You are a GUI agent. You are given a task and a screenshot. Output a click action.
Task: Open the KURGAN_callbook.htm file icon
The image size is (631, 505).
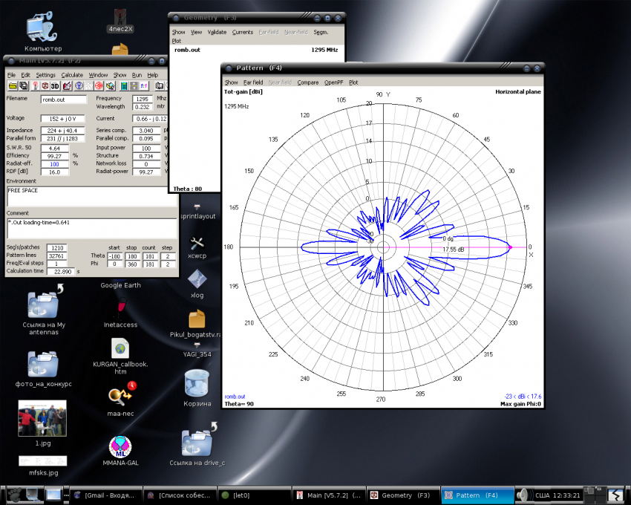tap(120, 356)
